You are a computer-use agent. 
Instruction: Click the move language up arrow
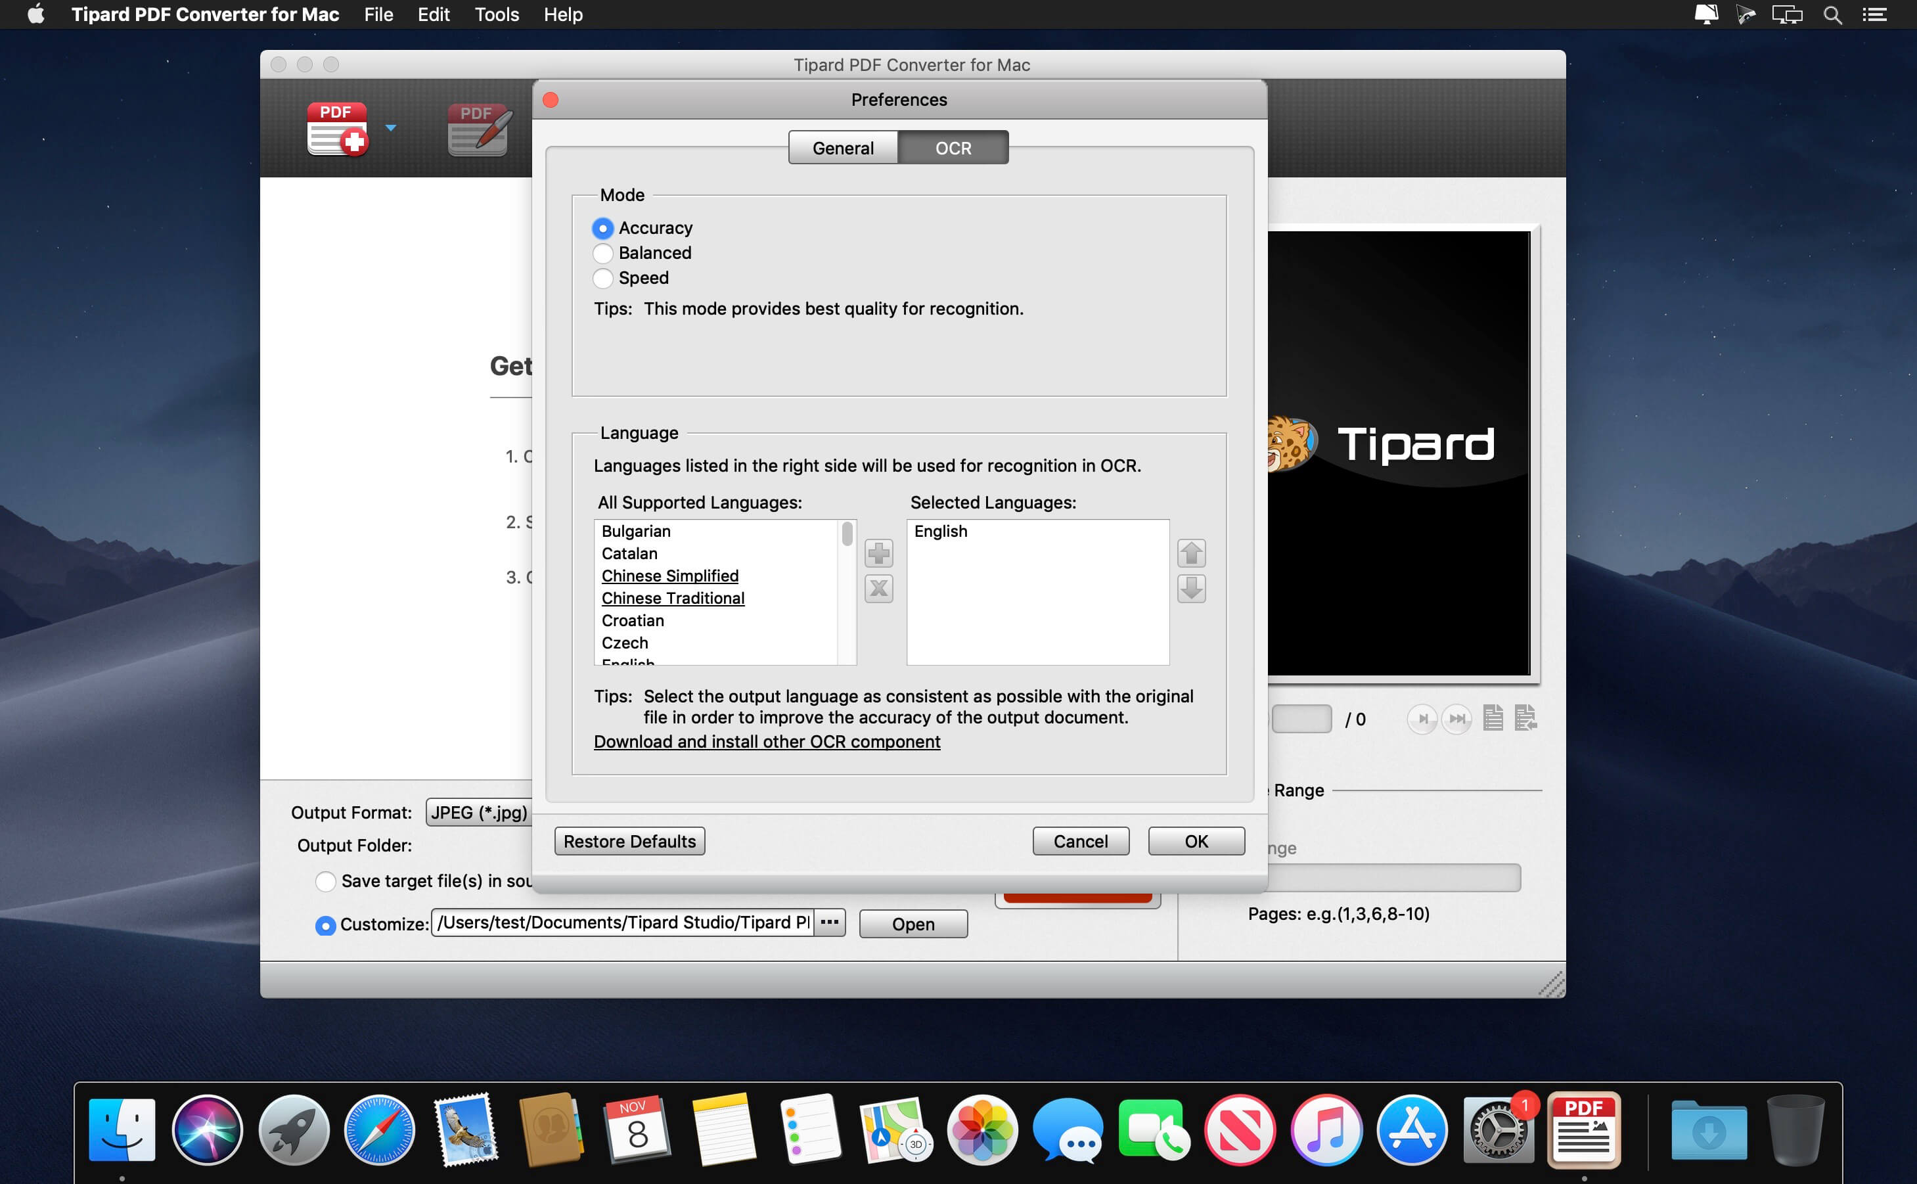[1190, 553]
